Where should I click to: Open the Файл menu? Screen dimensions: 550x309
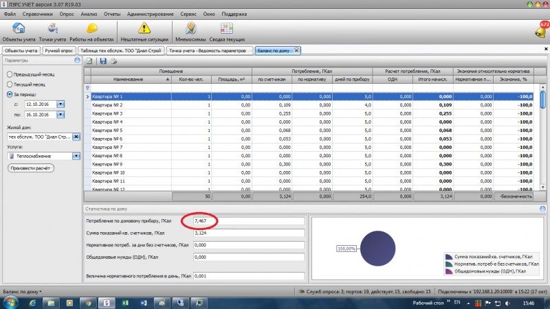coord(10,14)
